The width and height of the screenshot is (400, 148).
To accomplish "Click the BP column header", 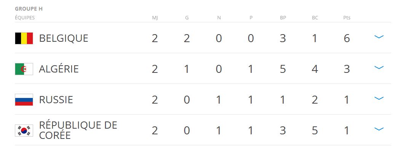I will coord(283,18).
